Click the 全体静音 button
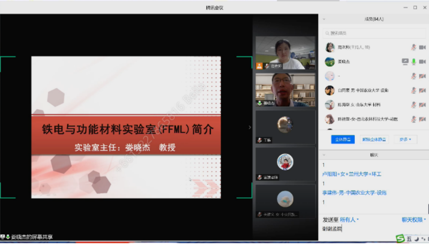This screenshot has width=429, height=244. [343, 140]
